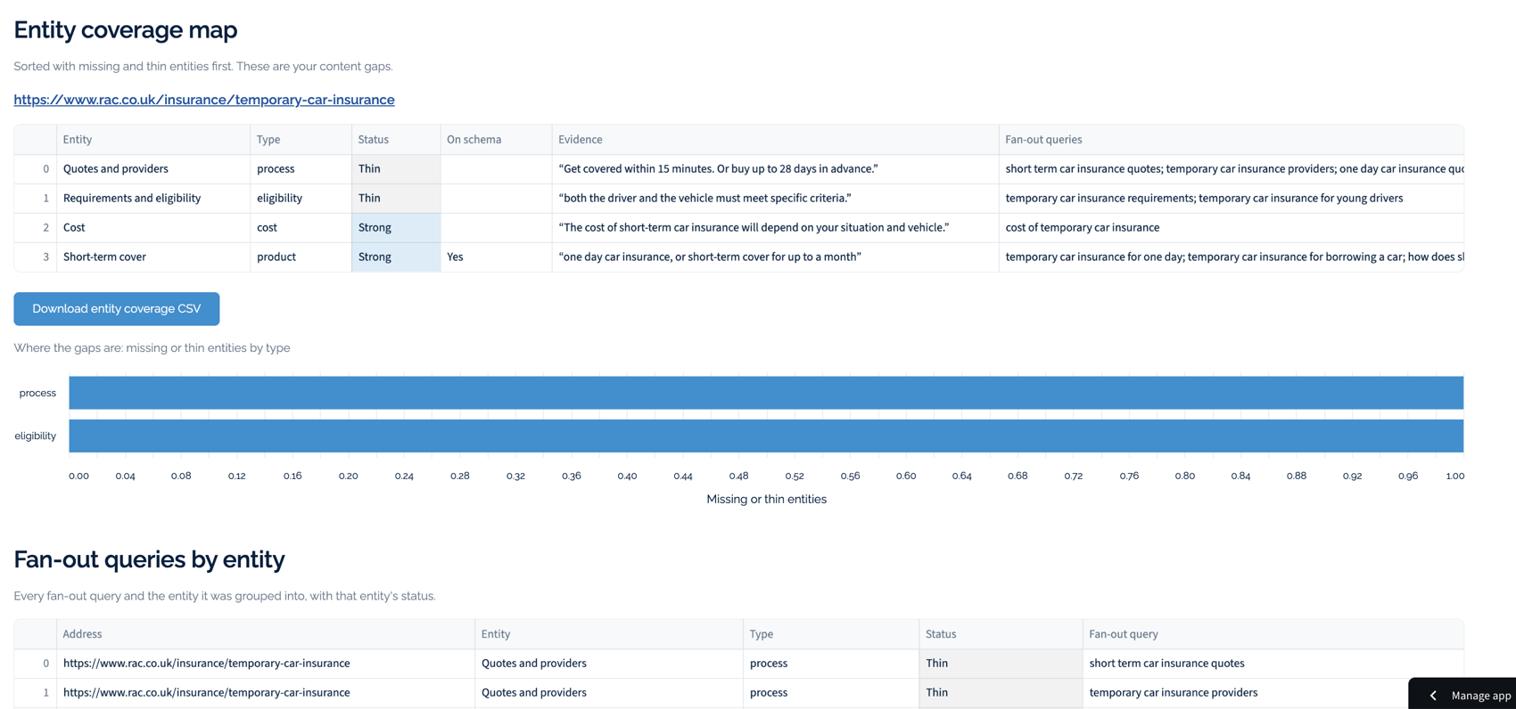Click the eligibility bar in the chart
Screen dimensions: 1516x709
point(766,436)
